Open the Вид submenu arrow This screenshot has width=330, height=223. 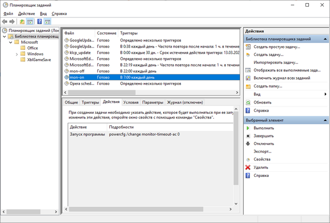(x=325, y=94)
